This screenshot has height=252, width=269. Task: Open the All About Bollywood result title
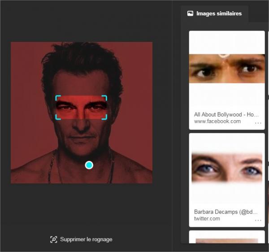click(x=226, y=114)
